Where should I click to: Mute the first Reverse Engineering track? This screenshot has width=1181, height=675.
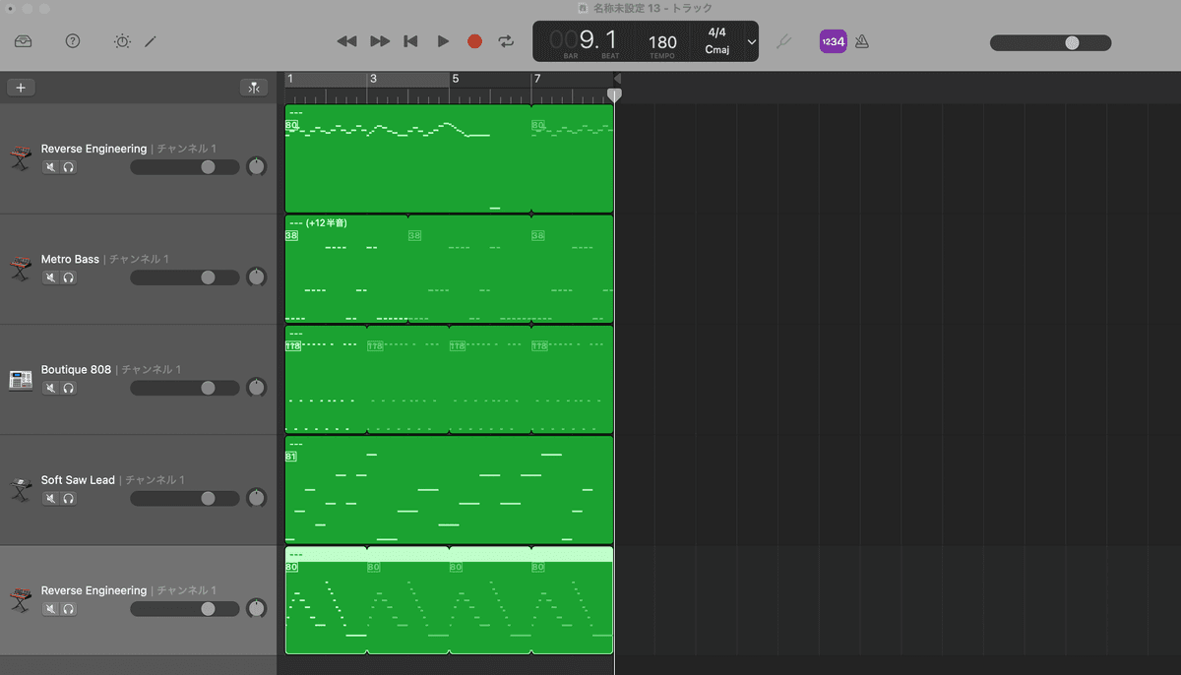click(x=50, y=167)
